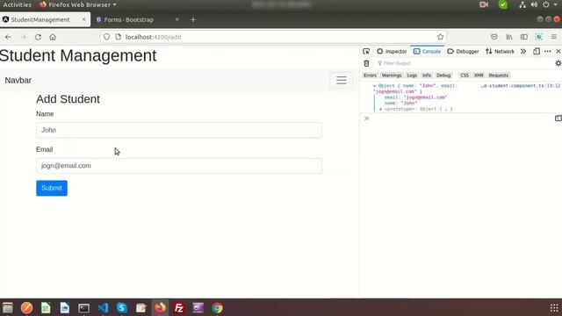562x316 pixels.
Task: Open the Library icon in toolbar
Action: click(509, 37)
